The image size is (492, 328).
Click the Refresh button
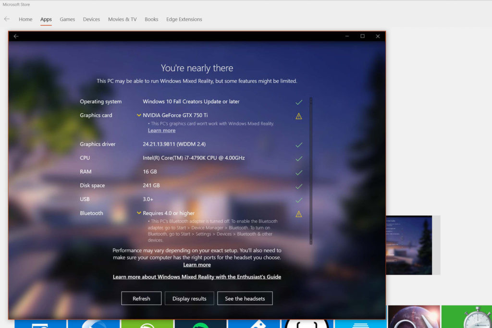point(141,299)
